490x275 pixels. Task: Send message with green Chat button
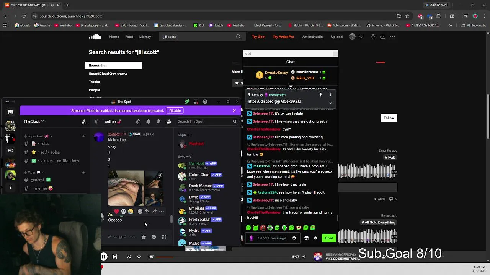329,238
